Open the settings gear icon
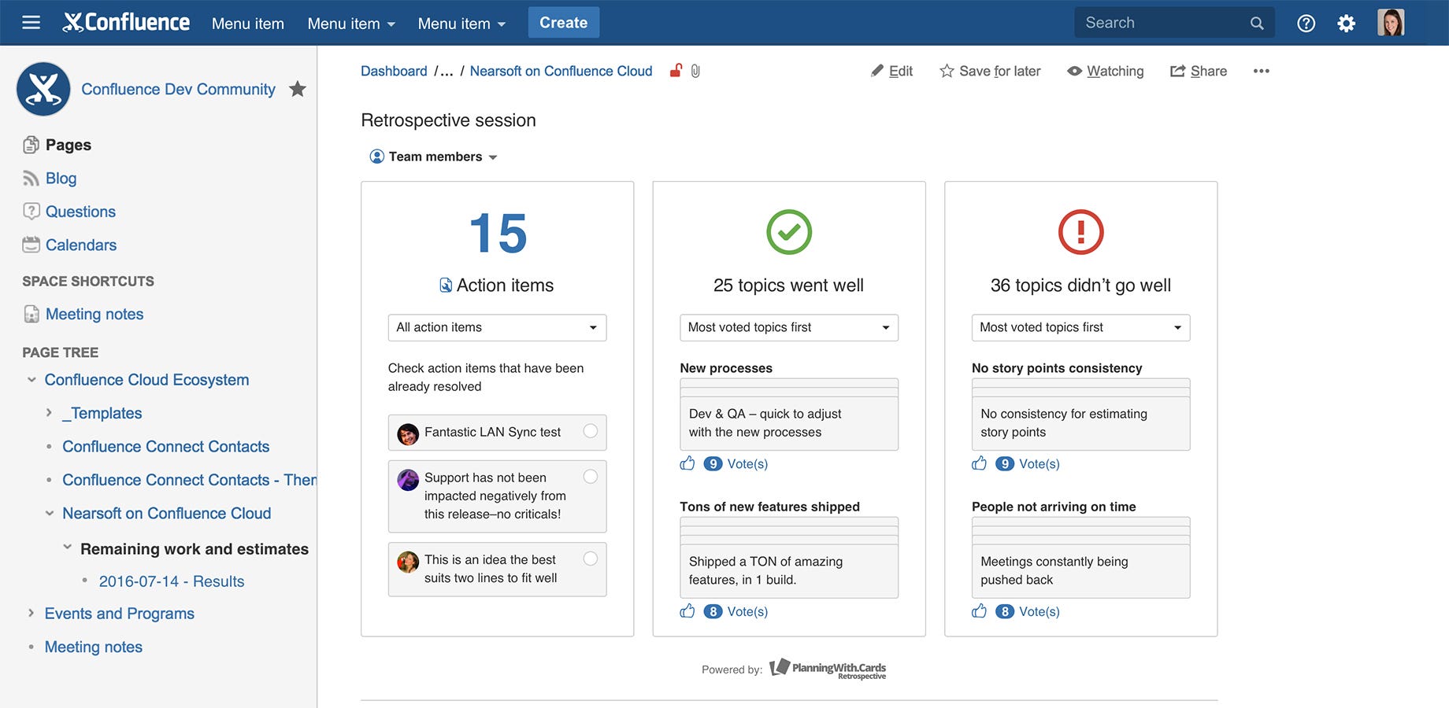The image size is (1449, 708). tap(1347, 24)
